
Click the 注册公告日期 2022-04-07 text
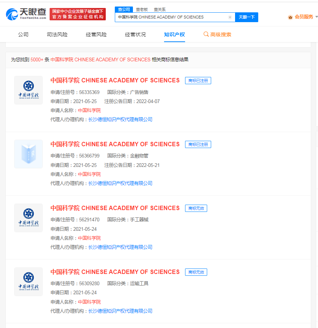132,101
